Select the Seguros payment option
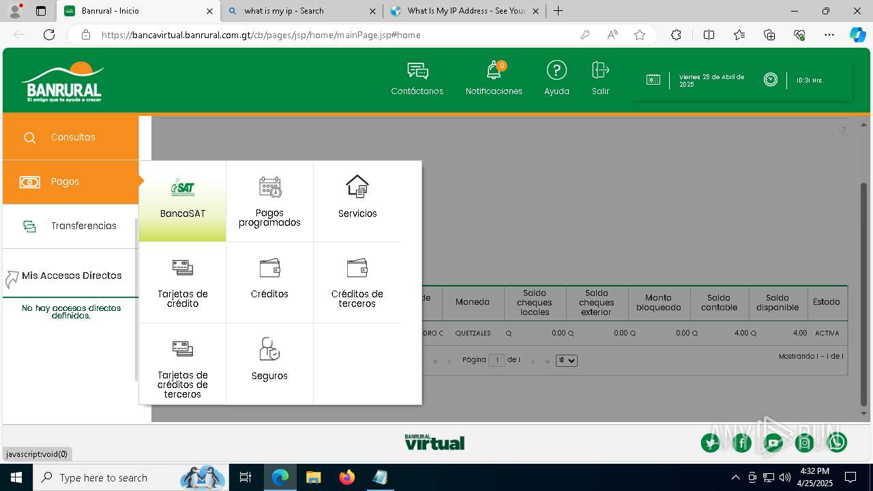The image size is (873, 491). (269, 363)
